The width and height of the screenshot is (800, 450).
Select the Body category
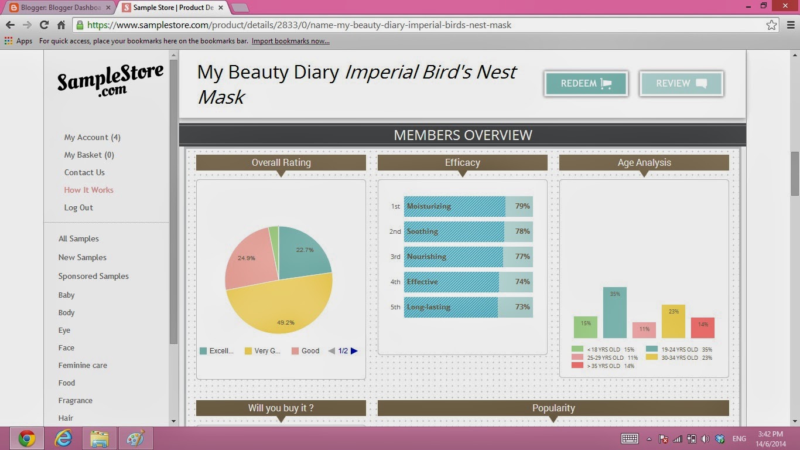coord(67,312)
